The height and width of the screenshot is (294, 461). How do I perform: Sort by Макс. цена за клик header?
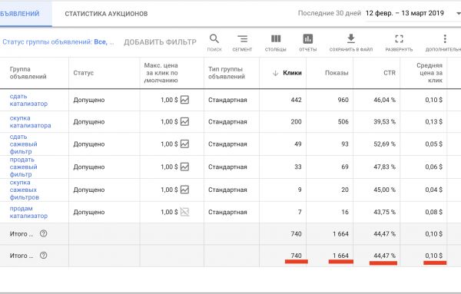point(161,73)
